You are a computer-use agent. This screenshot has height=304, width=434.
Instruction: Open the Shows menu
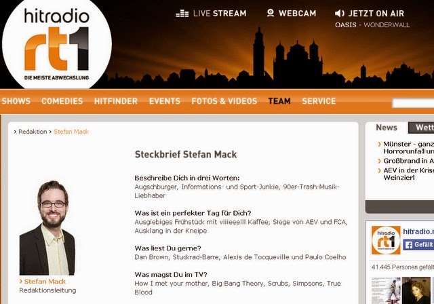pyautogui.click(x=16, y=101)
